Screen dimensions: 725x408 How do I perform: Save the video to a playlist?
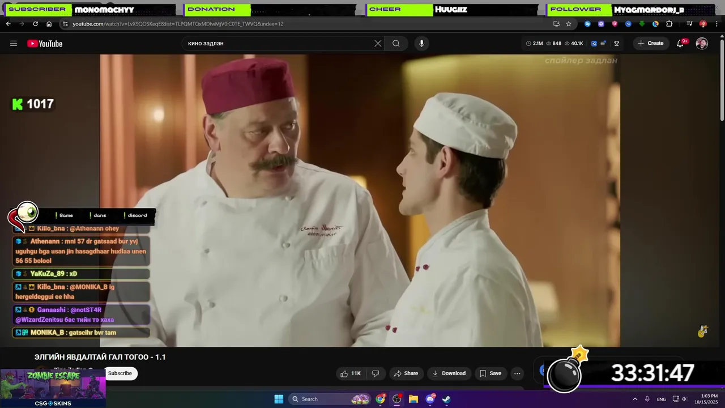click(491, 373)
